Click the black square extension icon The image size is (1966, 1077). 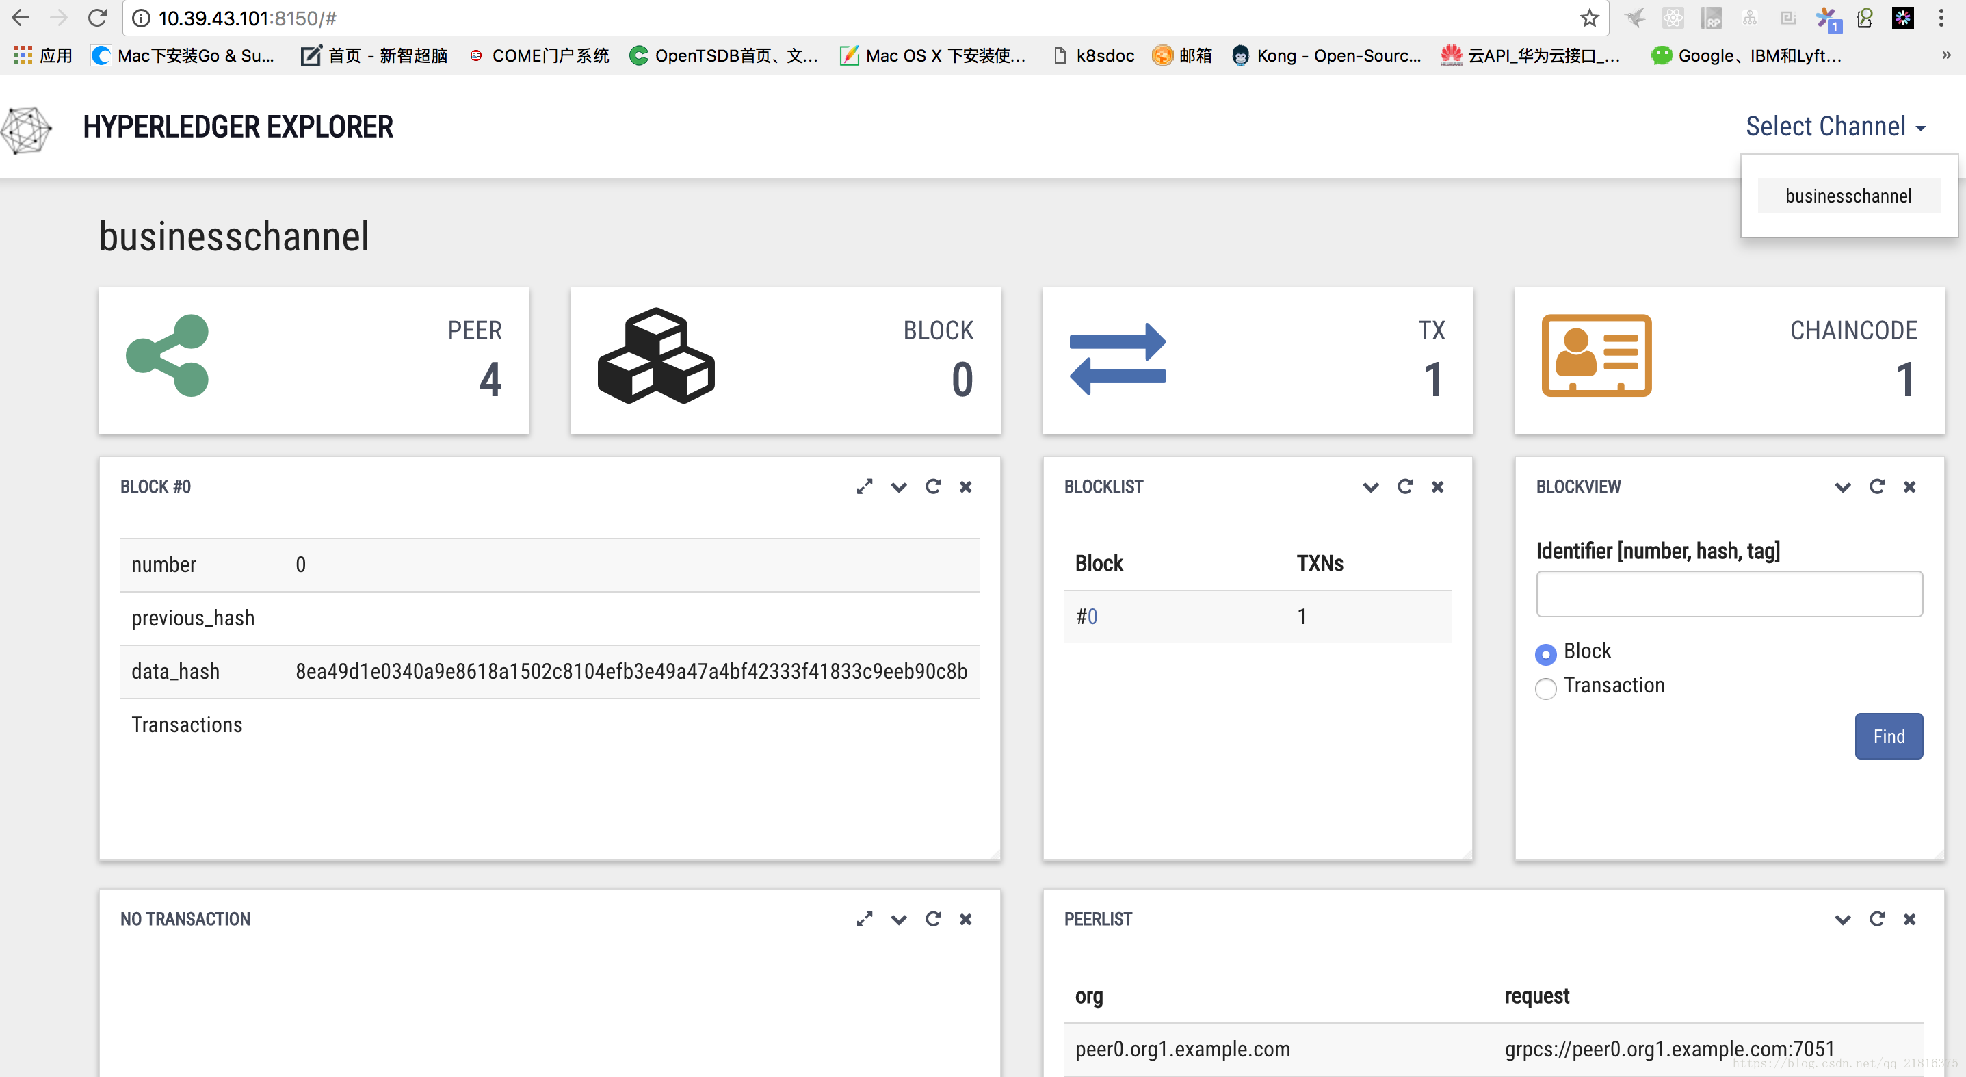tap(1902, 18)
